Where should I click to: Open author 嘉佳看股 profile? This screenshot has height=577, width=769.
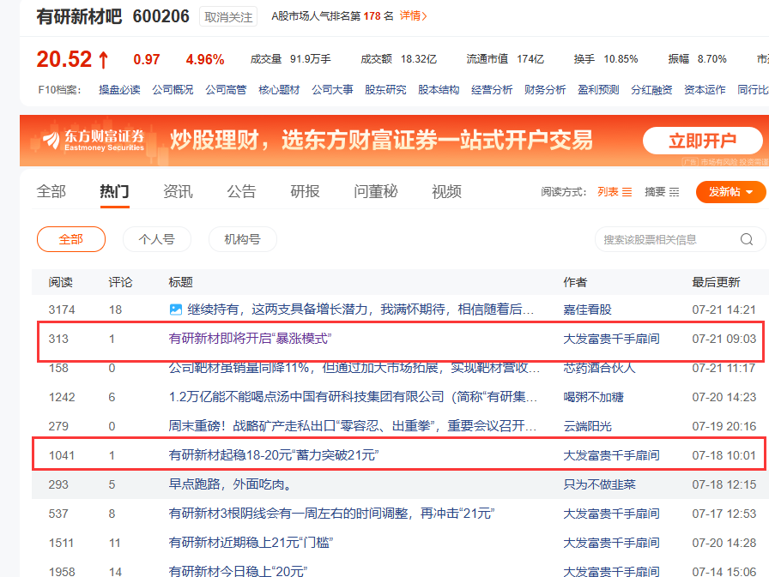pyautogui.click(x=588, y=310)
